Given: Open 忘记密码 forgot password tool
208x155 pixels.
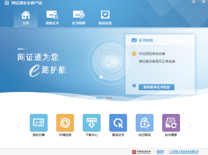Looking at the screenshot, I should [x=145, y=123].
